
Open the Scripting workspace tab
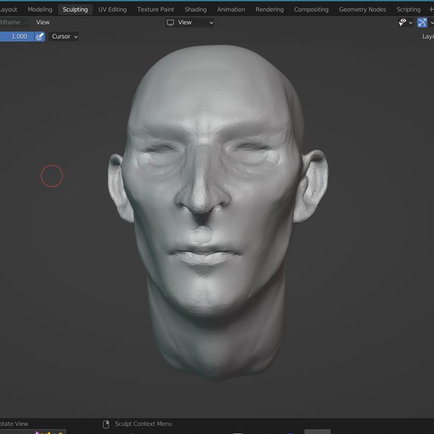408,10
